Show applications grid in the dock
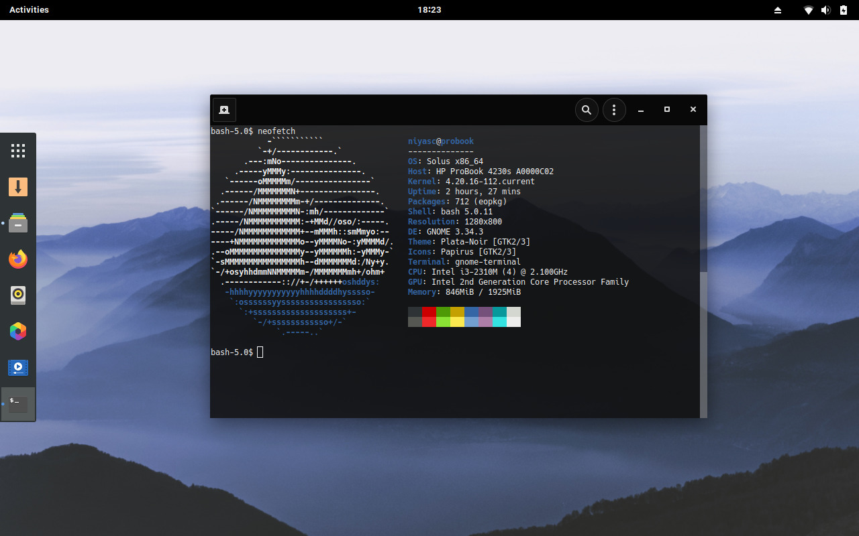This screenshot has height=536, width=859. pyautogui.click(x=18, y=150)
